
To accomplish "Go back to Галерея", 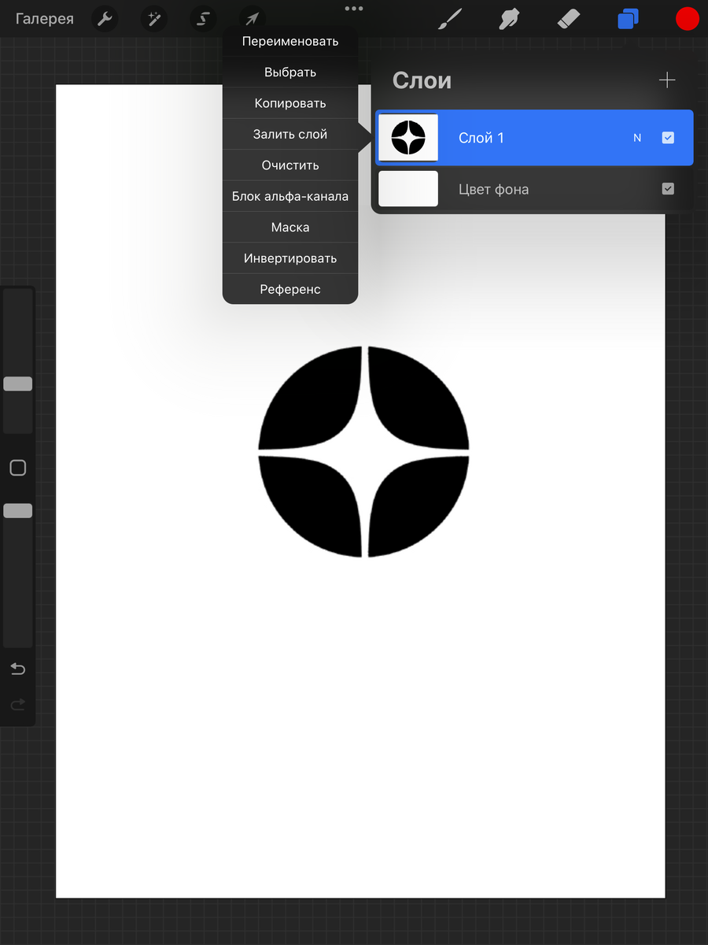I will click(45, 19).
